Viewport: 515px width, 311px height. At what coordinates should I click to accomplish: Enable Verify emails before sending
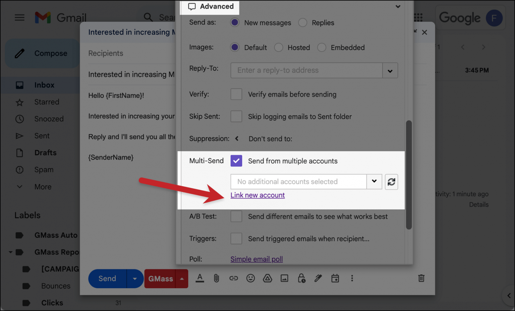click(x=236, y=94)
